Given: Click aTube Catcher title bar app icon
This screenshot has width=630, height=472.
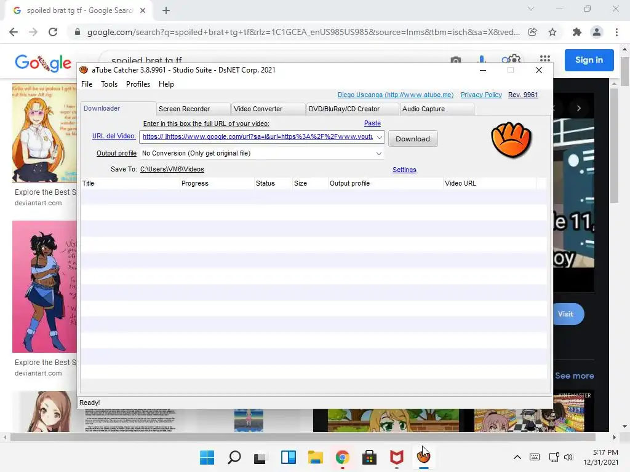Looking at the screenshot, I should pos(84,70).
